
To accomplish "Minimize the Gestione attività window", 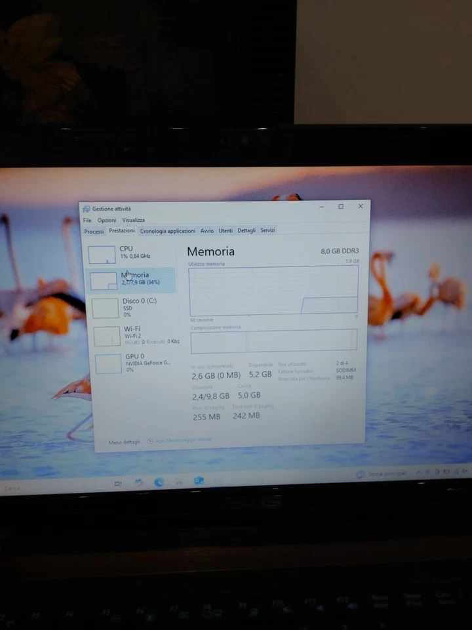I will 321,207.
